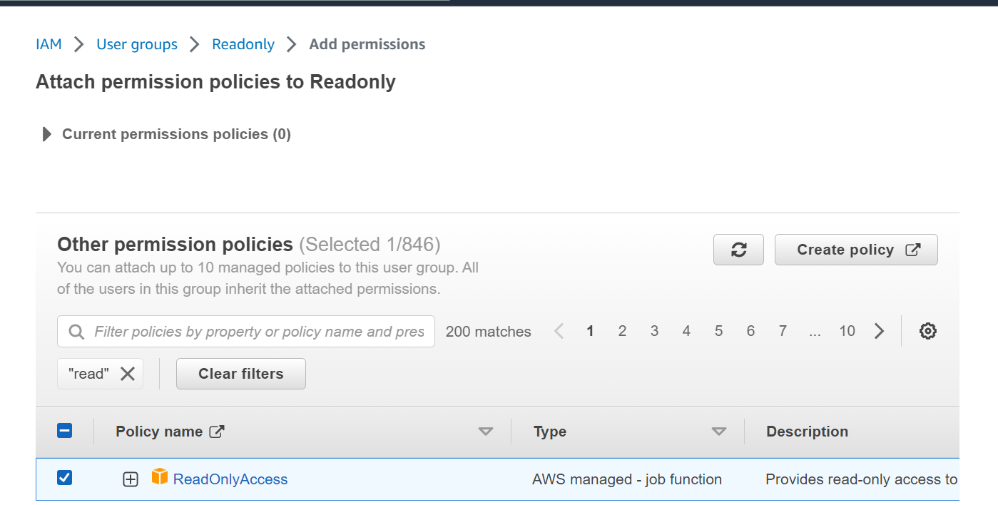Toggle the select-all header checkbox
Image resolution: width=998 pixels, height=505 pixels.
pyautogui.click(x=64, y=431)
